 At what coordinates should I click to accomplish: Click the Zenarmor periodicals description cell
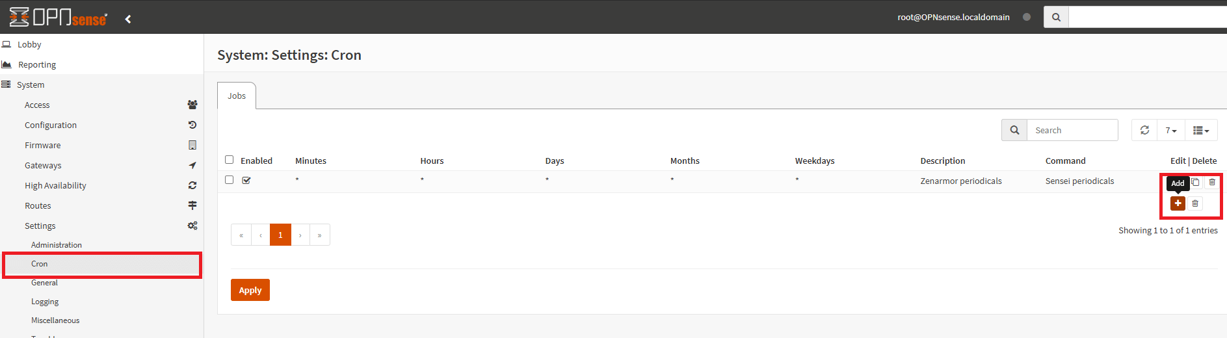[961, 181]
